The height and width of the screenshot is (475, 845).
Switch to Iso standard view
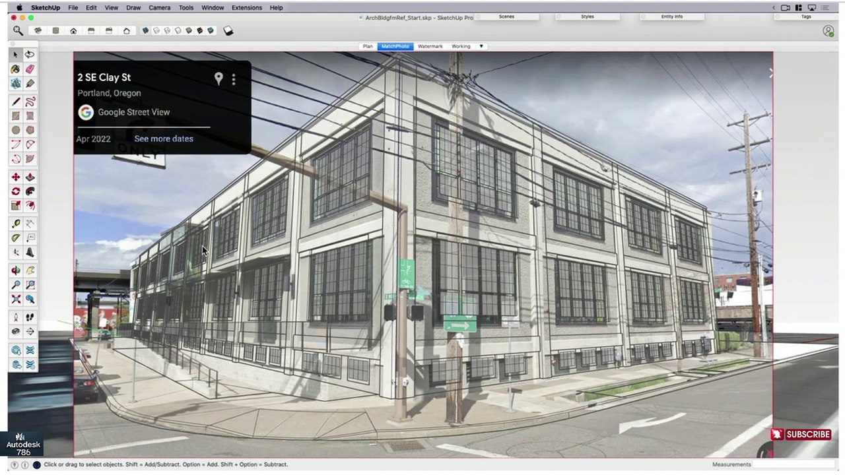[x=38, y=30]
